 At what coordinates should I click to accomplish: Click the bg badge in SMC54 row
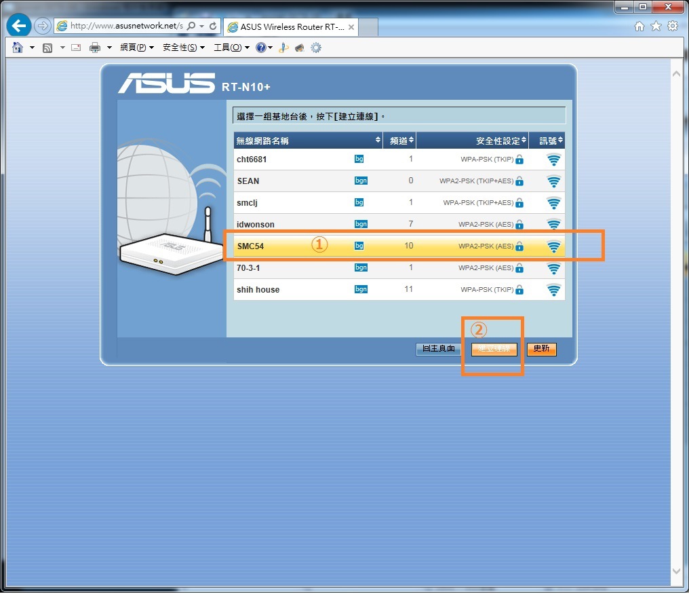click(x=359, y=246)
